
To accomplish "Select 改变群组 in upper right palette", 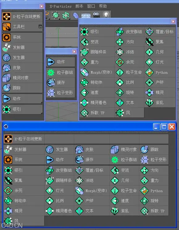I will pyautogui.click(x=129, y=32).
